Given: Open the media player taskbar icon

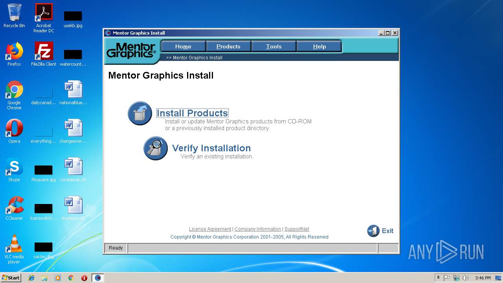Looking at the screenshot, I should [x=58, y=278].
